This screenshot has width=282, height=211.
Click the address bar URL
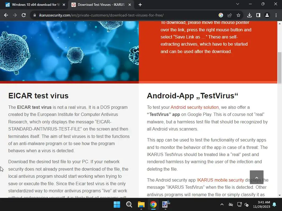click(101, 15)
